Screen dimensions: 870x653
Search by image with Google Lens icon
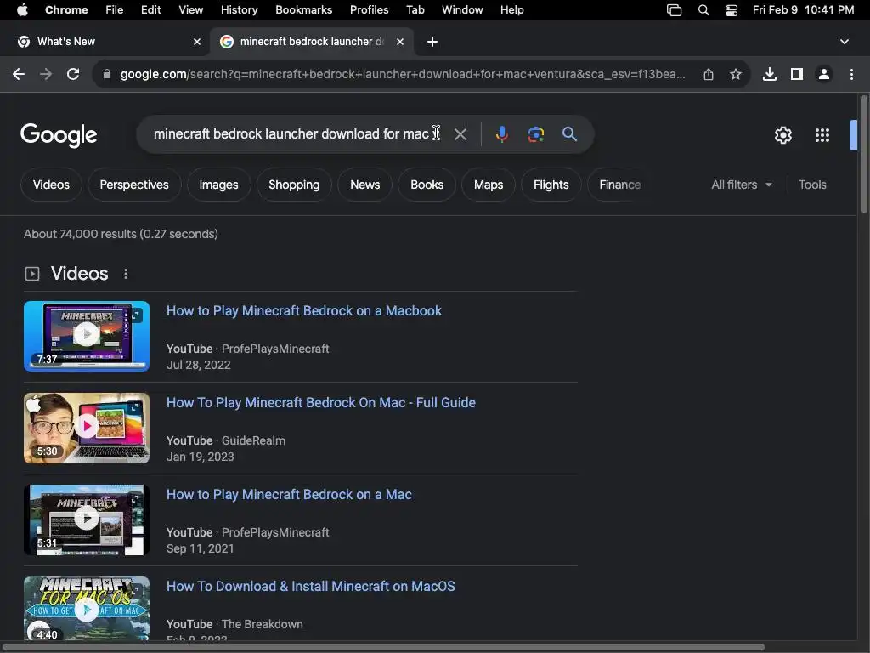536,134
